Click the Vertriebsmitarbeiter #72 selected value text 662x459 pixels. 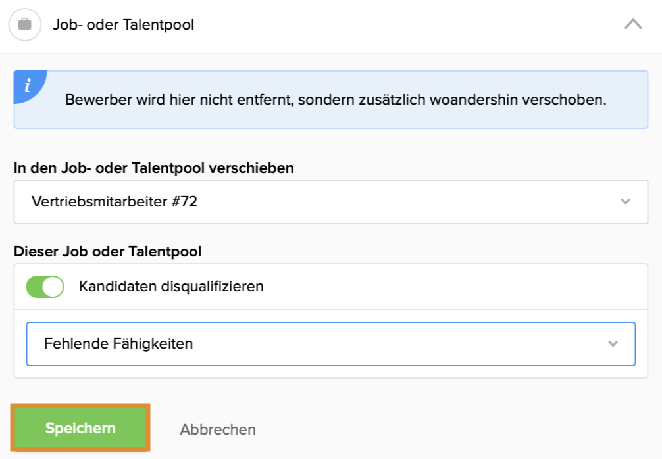(x=114, y=202)
